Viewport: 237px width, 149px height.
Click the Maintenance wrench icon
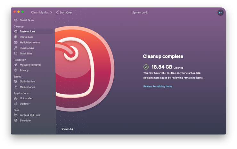(16, 87)
